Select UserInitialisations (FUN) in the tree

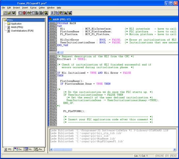click(x=22, y=31)
